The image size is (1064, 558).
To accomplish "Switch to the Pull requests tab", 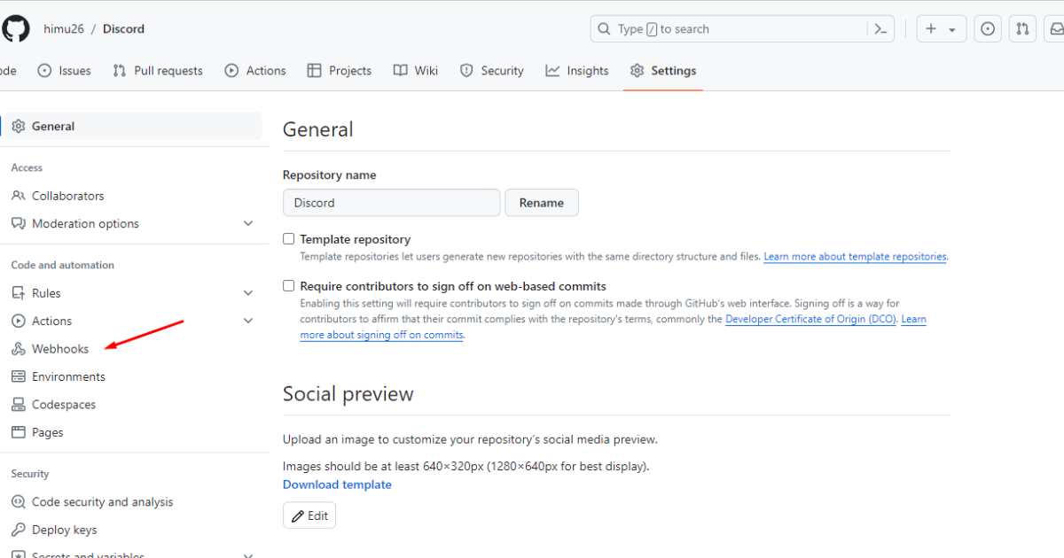I will [158, 71].
